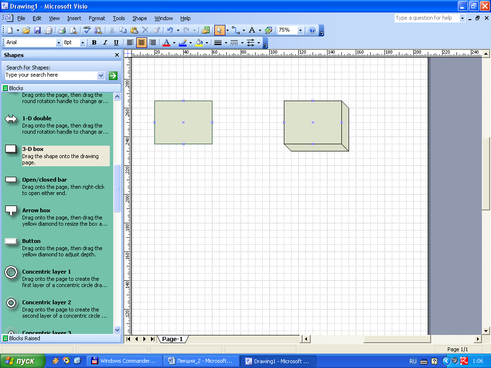Select the 3-D box master shape

click(x=57, y=156)
